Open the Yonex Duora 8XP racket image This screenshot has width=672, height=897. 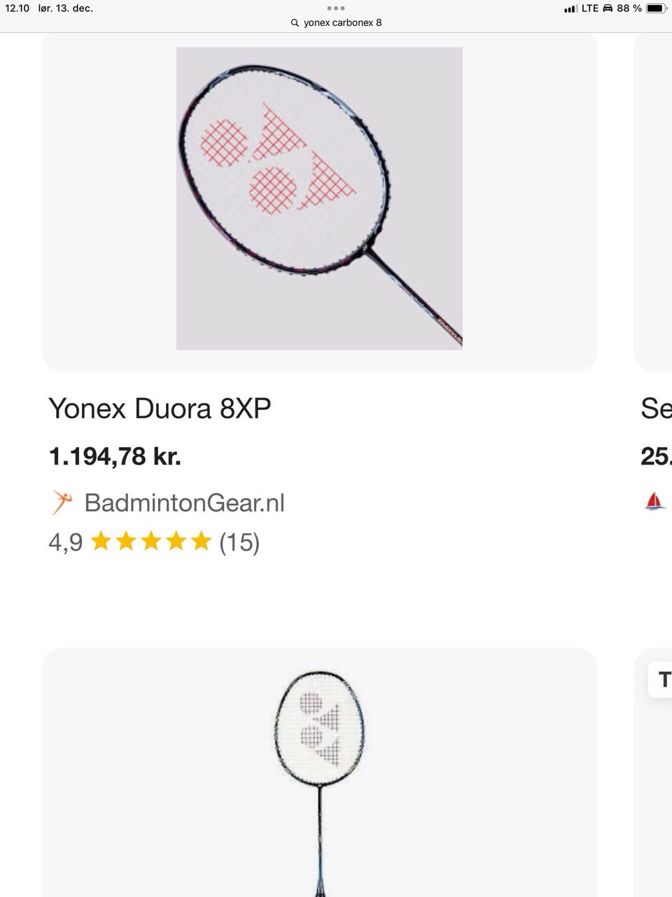pos(319,198)
